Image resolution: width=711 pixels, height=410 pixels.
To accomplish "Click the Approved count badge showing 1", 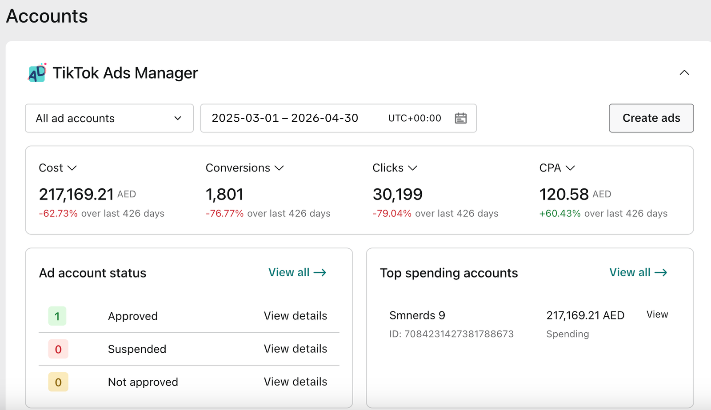I will tap(57, 316).
